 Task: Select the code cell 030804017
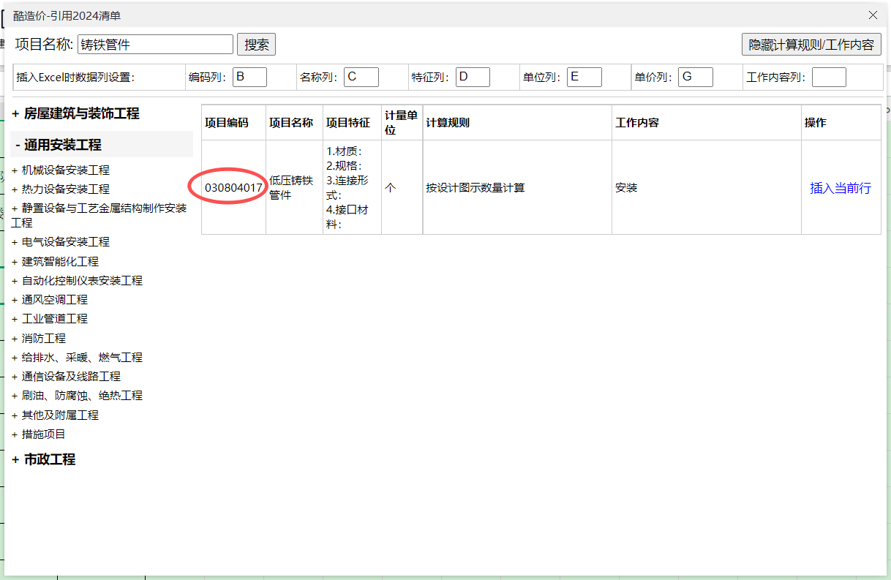click(233, 187)
